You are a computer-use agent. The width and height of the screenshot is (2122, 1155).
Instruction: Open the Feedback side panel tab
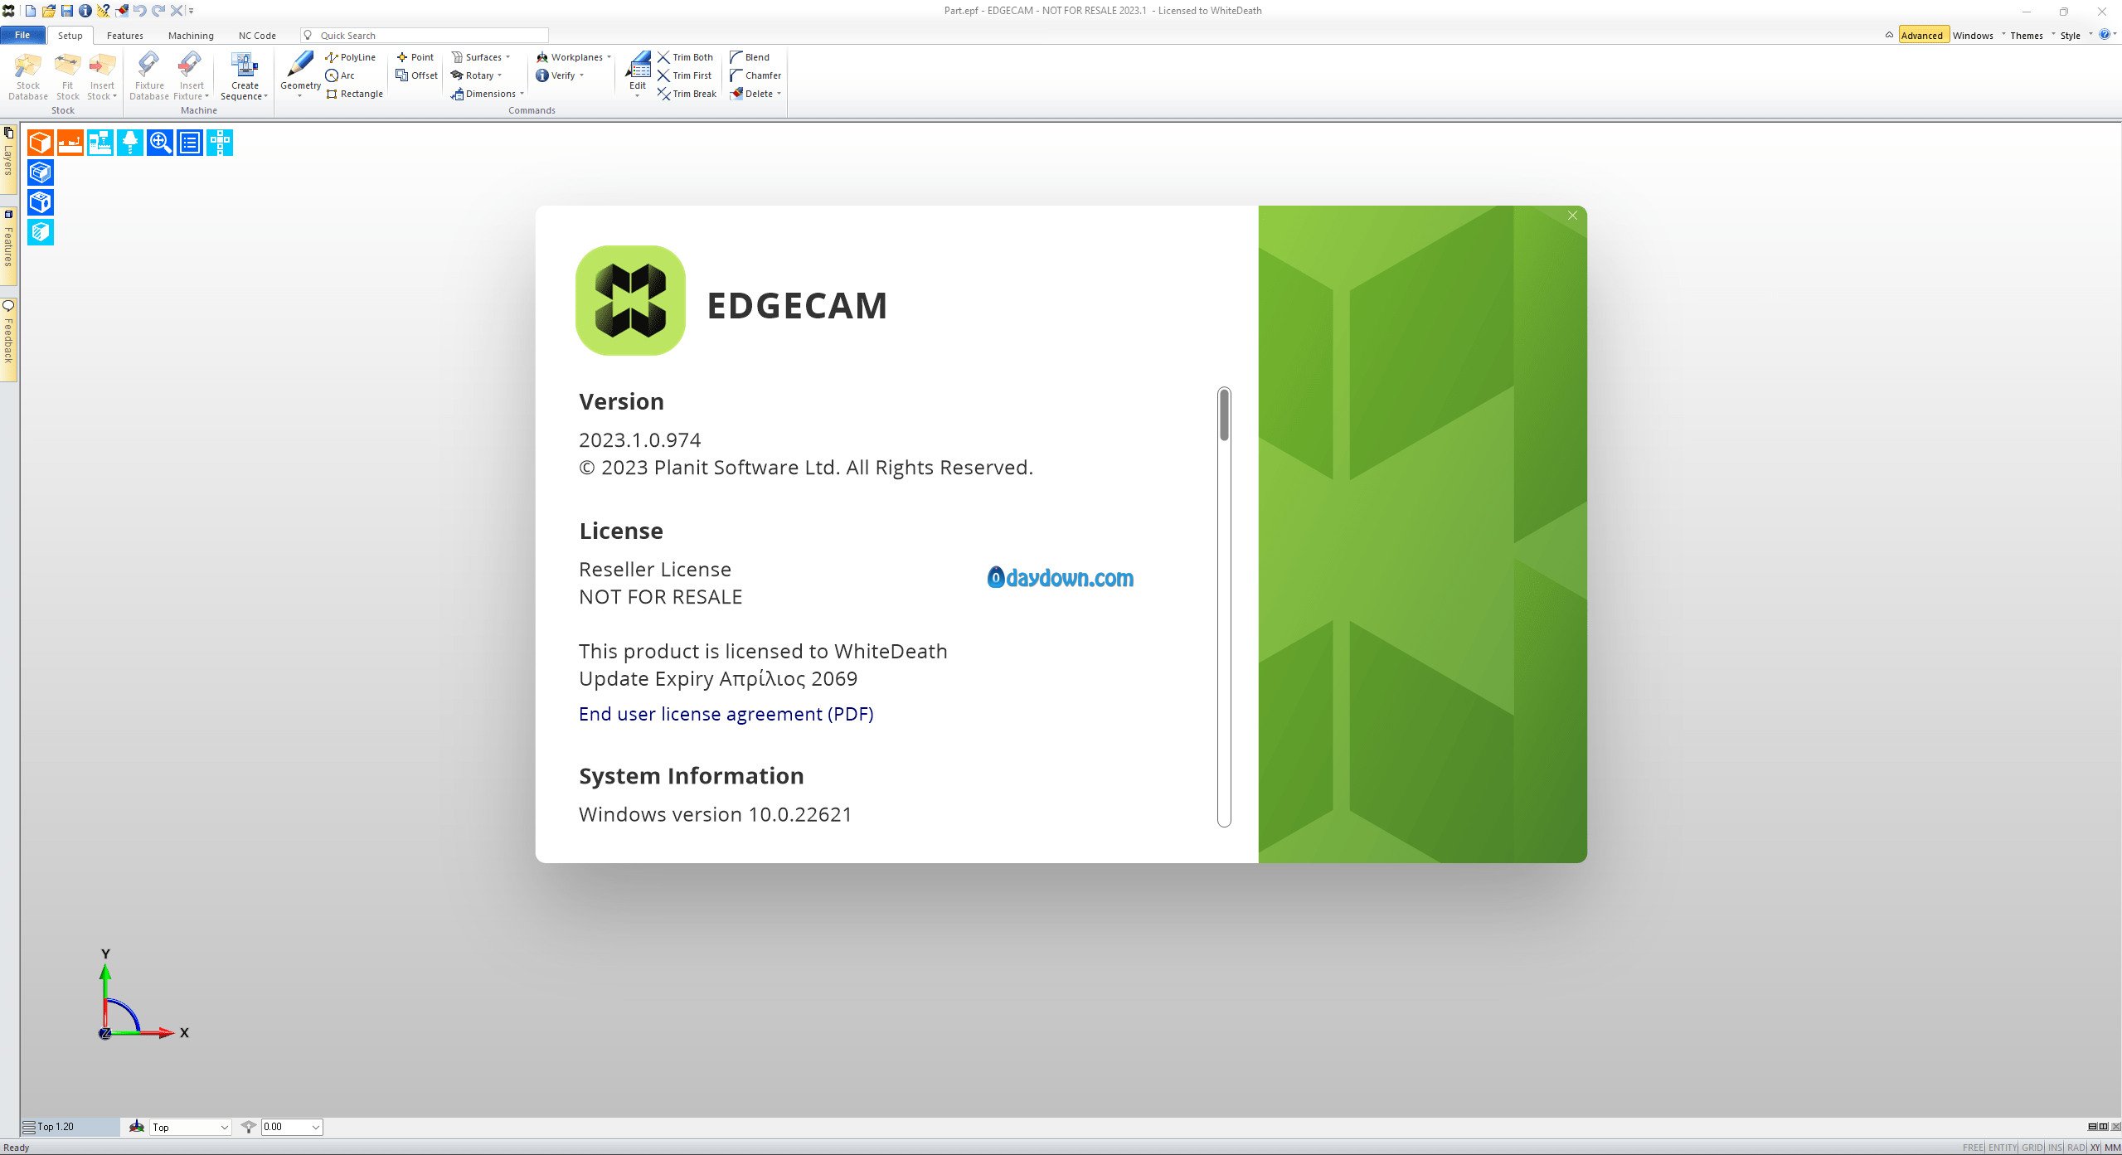coord(8,340)
